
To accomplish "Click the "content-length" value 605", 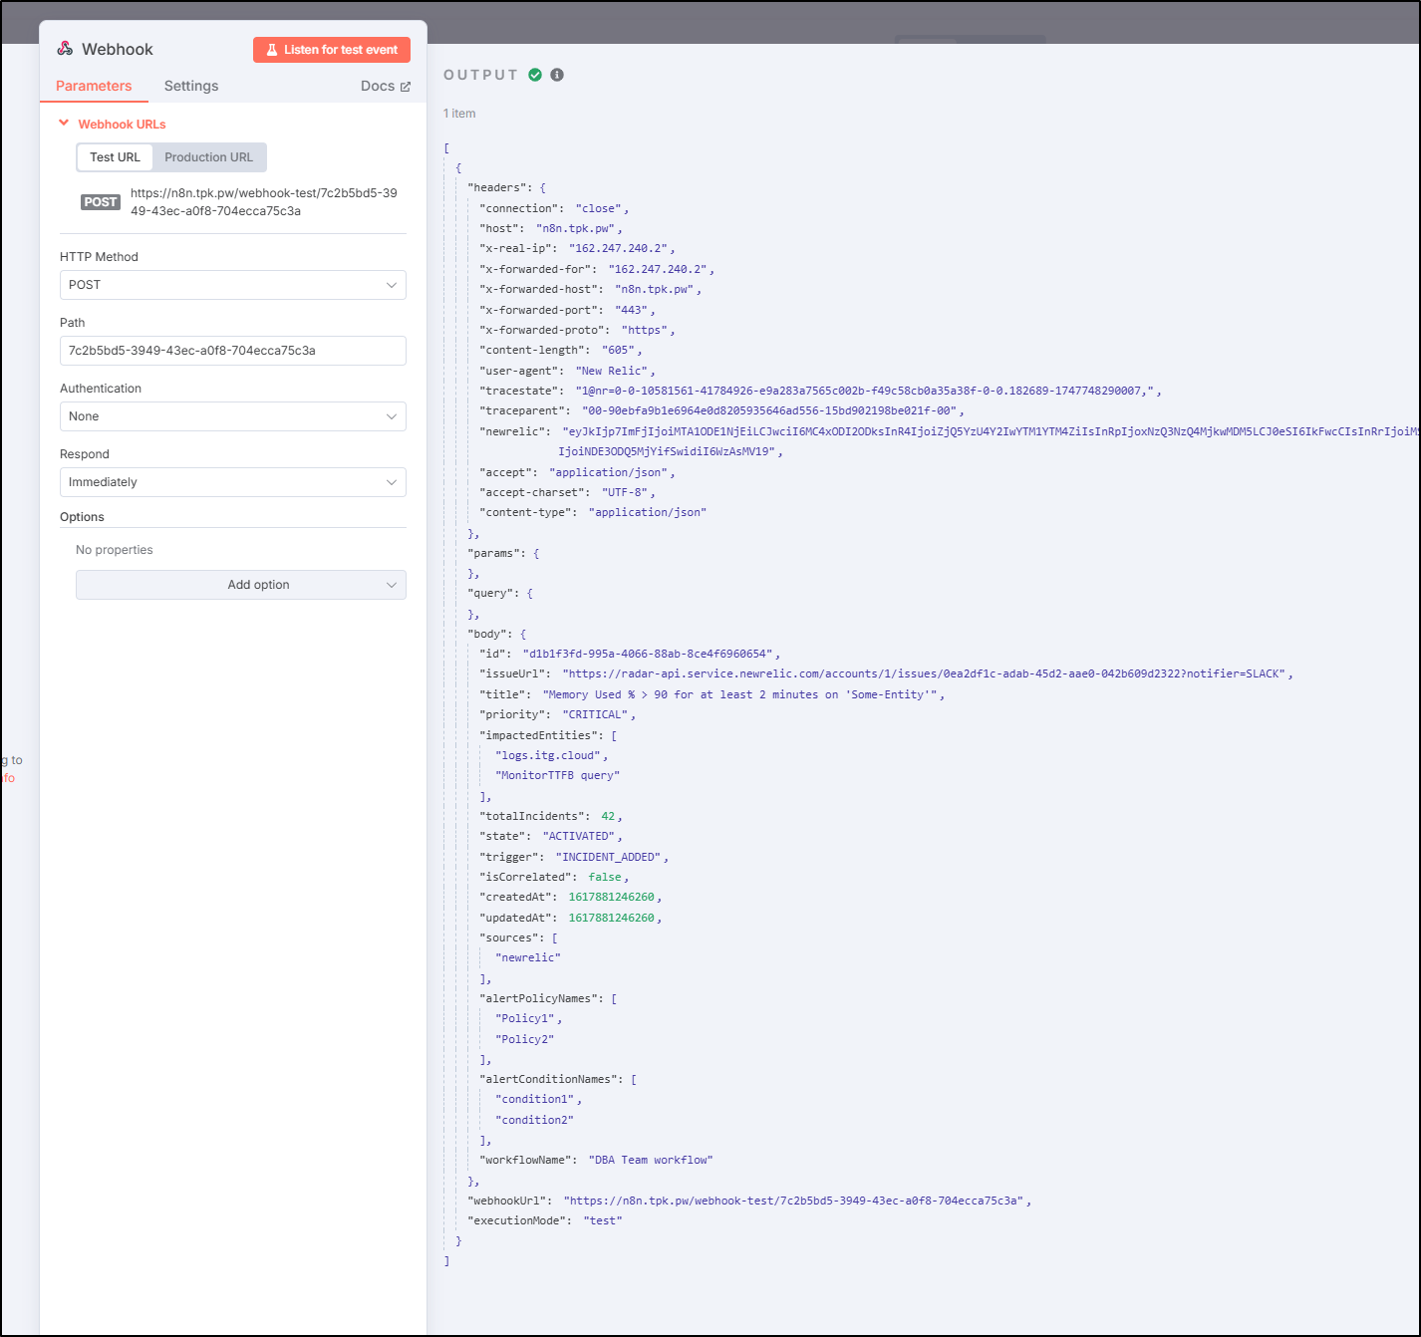I will 618,350.
